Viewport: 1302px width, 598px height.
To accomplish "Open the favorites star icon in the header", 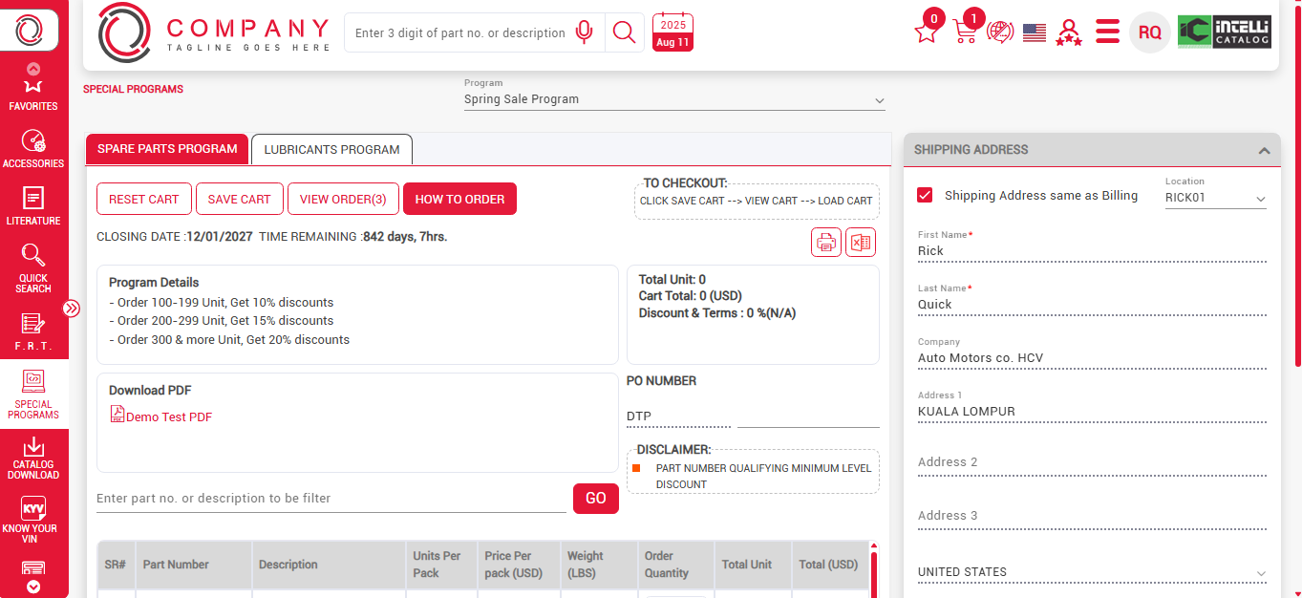I will pos(927,32).
